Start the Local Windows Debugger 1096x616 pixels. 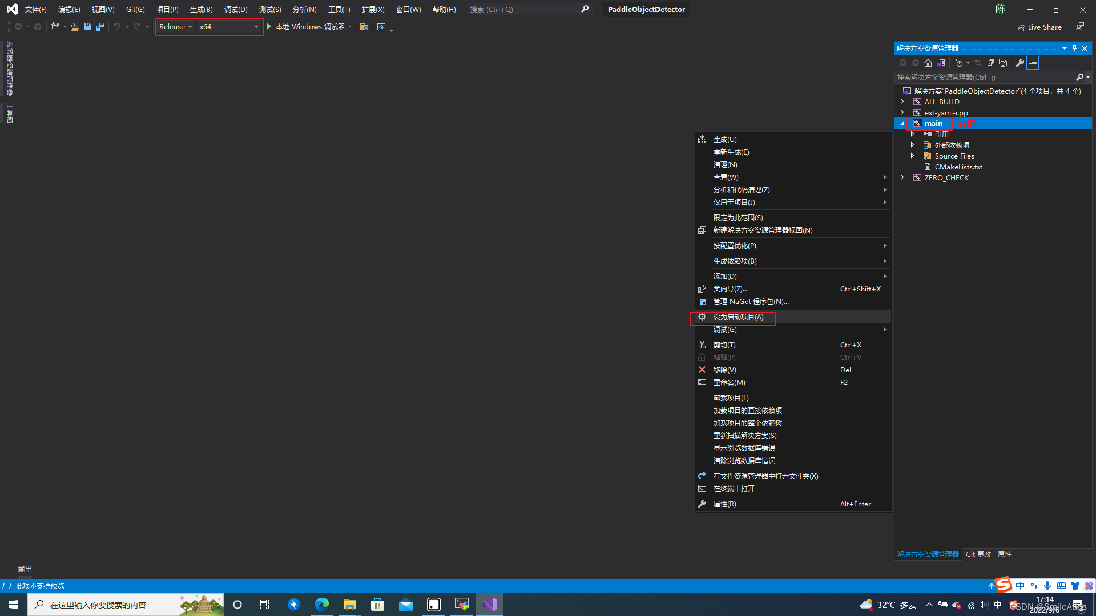point(305,27)
